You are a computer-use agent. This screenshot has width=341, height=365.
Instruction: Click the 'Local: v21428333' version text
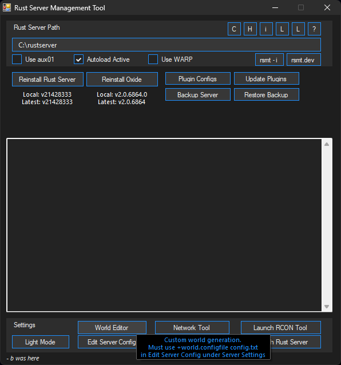pyautogui.click(x=47, y=94)
